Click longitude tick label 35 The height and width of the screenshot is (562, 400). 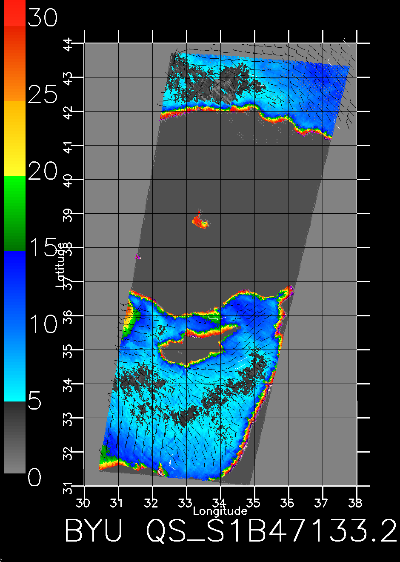(x=254, y=503)
